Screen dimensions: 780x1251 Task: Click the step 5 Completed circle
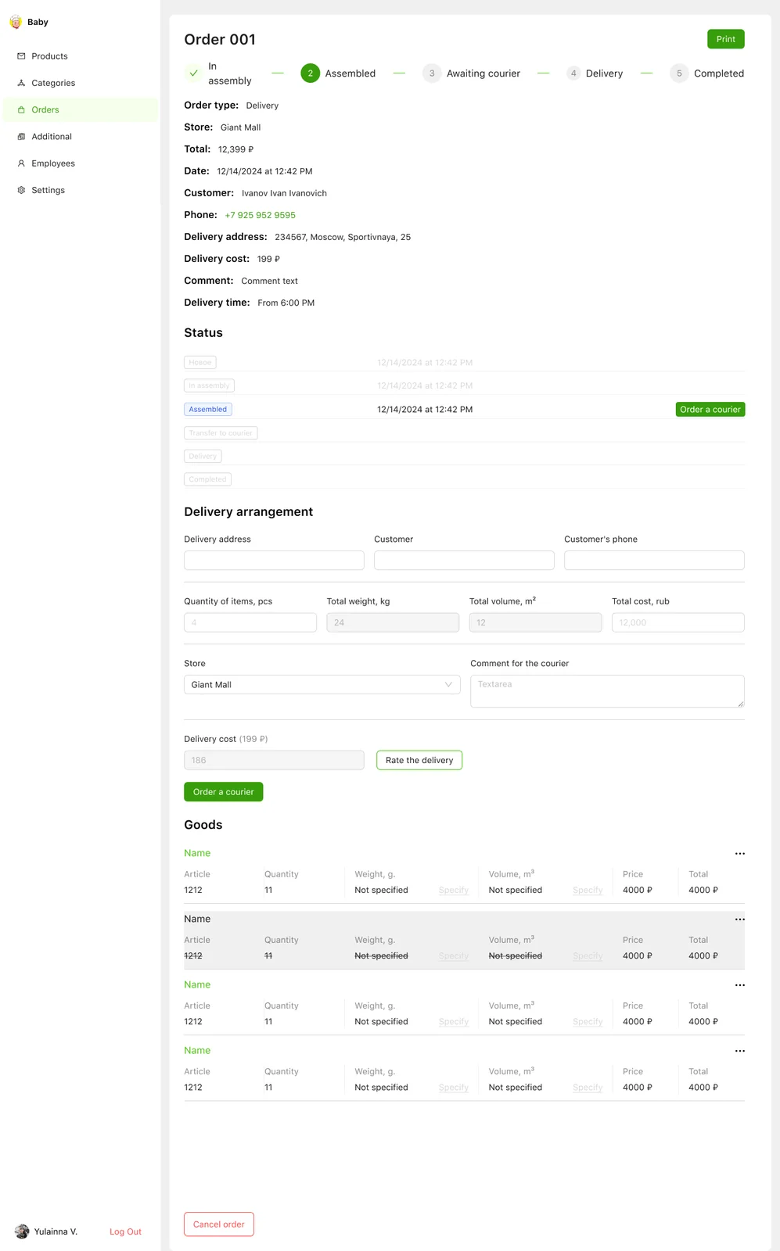679,73
